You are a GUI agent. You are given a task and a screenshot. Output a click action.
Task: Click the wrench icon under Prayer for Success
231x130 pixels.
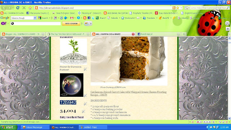click(x=85, y=69)
